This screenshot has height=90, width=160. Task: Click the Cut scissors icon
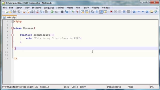coord(37,12)
